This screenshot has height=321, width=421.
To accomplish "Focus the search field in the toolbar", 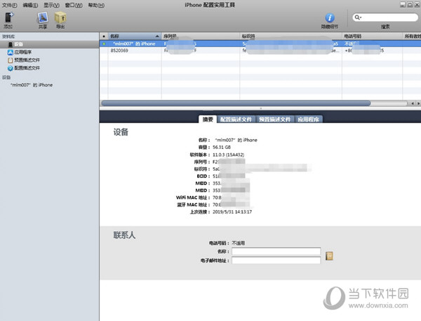I will click(x=385, y=18).
